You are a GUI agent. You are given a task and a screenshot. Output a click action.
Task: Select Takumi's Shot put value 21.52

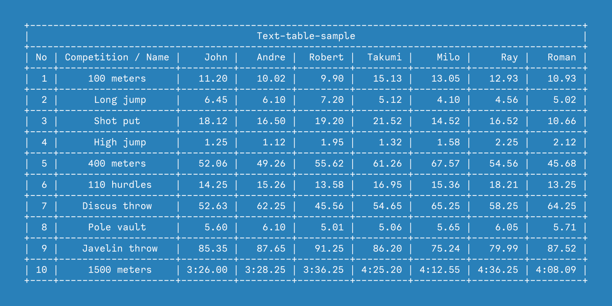pyautogui.click(x=387, y=121)
